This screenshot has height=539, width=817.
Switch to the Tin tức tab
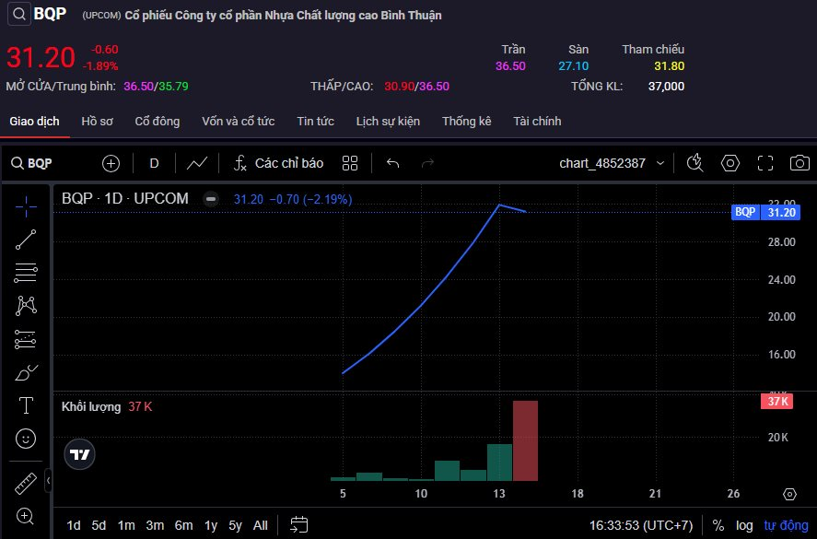coord(315,122)
